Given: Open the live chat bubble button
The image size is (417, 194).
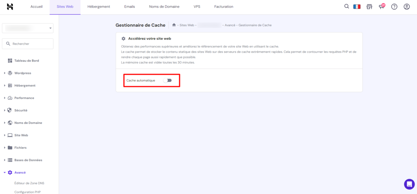Looking at the screenshot, I should pyautogui.click(x=409, y=184).
